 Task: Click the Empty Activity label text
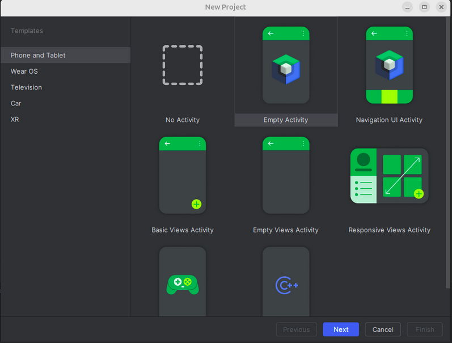click(286, 120)
